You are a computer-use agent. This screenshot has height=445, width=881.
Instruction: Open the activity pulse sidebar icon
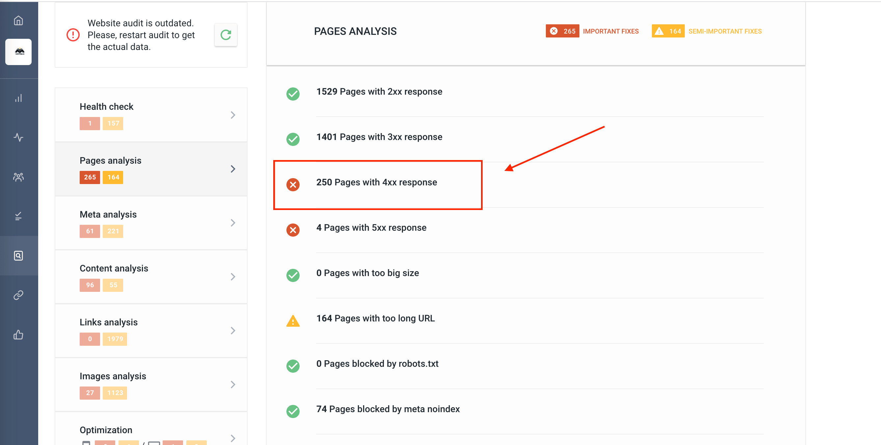(18, 138)
